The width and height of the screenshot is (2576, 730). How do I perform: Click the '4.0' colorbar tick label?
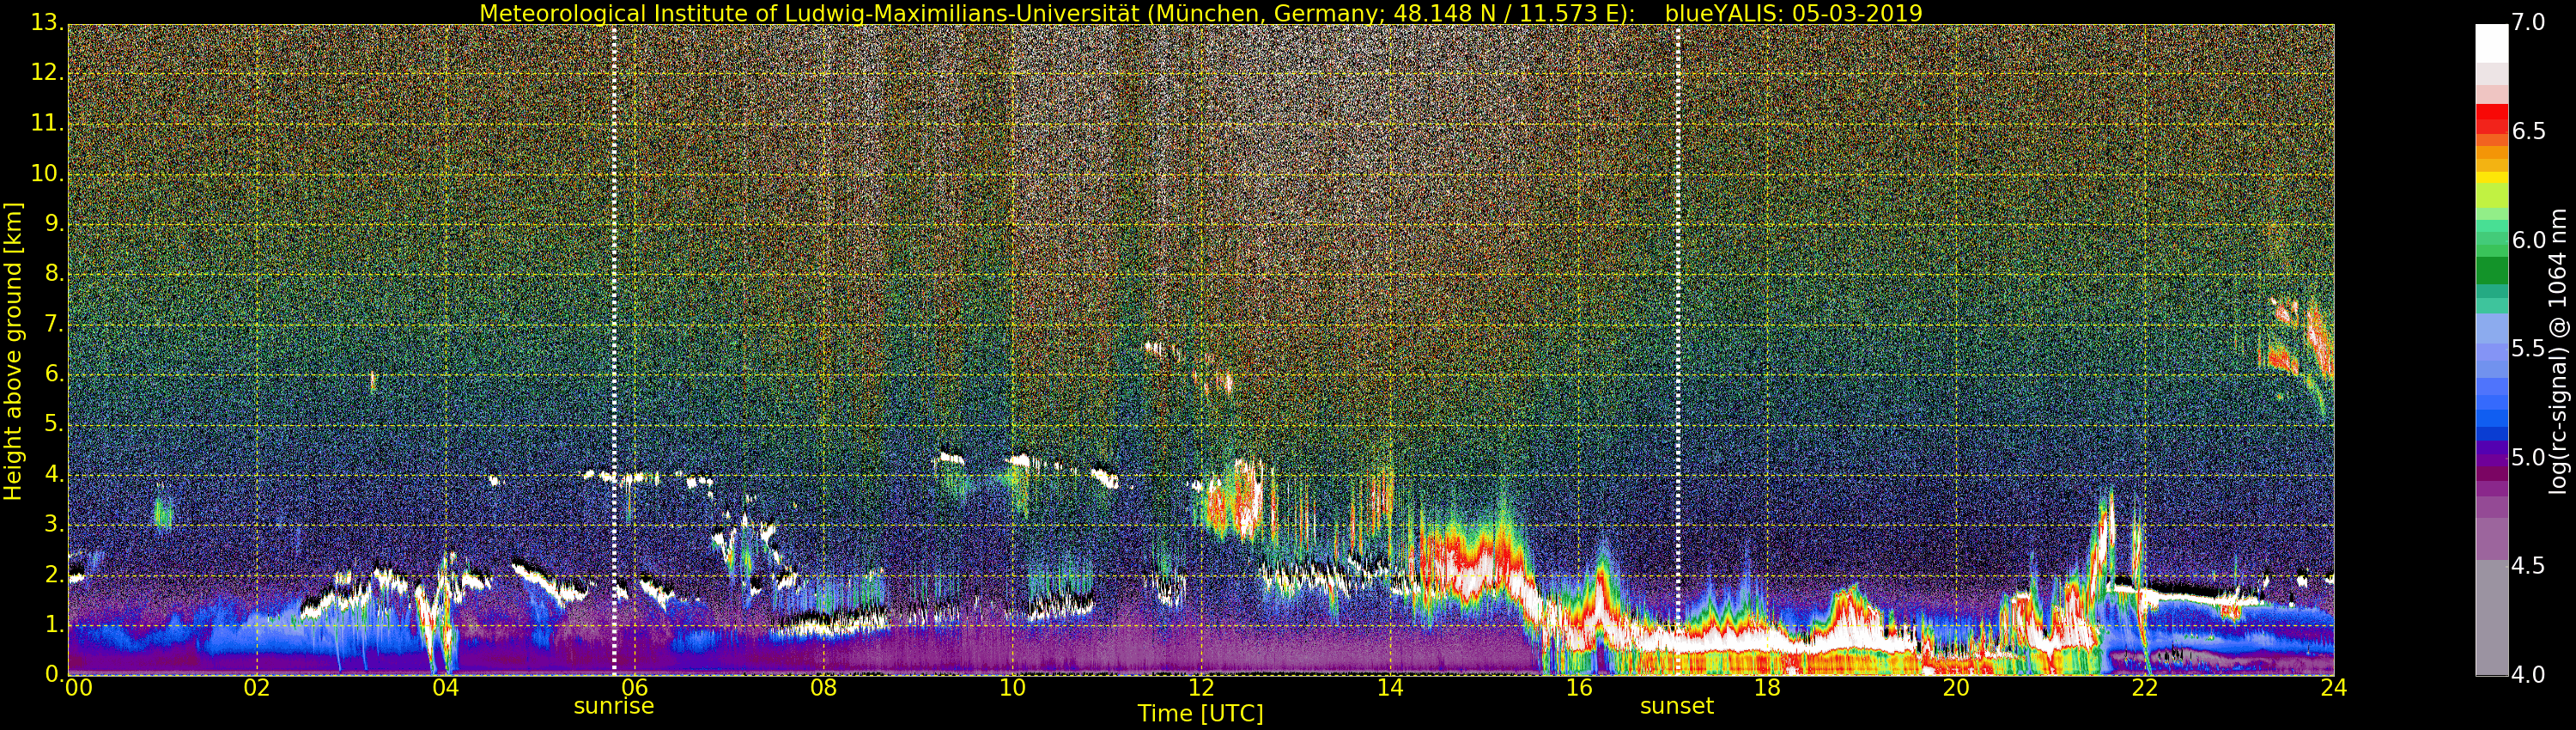click(2528, 675)
